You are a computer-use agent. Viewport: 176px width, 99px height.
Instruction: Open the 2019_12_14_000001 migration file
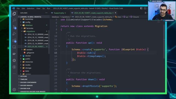(x=38, y=43)
